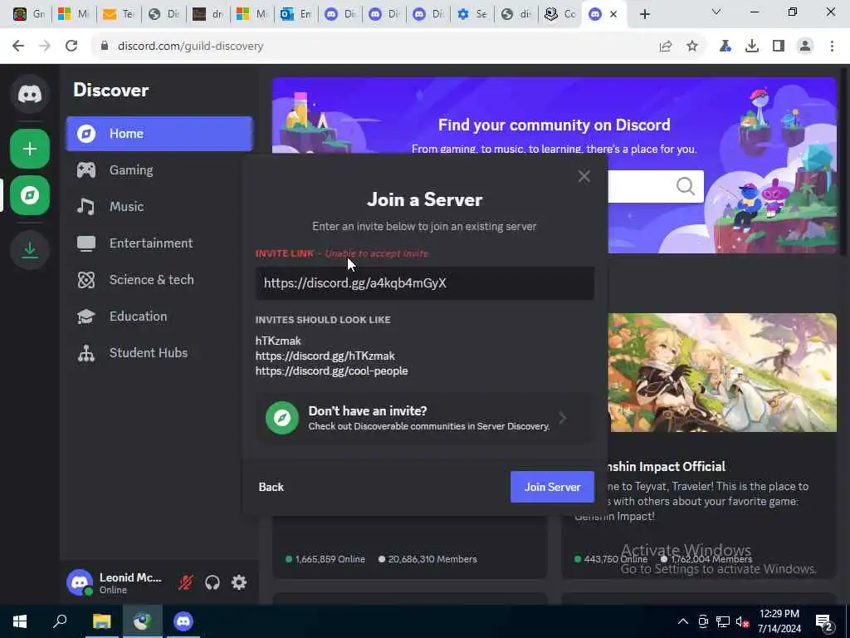Click Back in the Join a Server dialog
This screenshot has height=638, width=850.
271,487
